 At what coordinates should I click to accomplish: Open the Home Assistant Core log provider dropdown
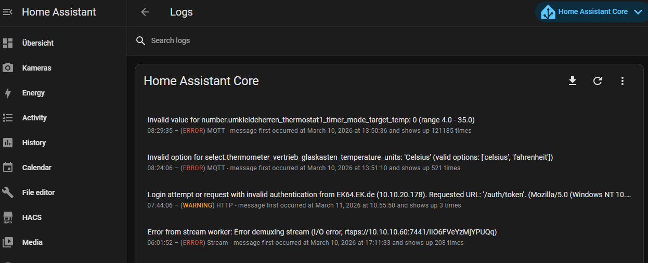(x=592, y=12)
